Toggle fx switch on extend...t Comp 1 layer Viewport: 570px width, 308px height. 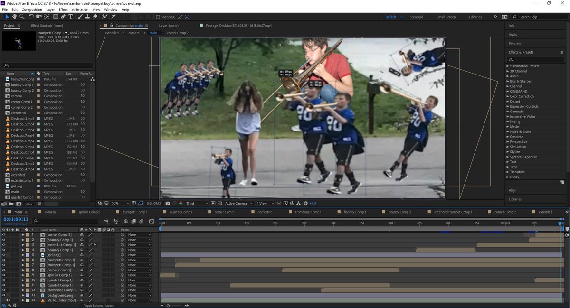[95, 245]
